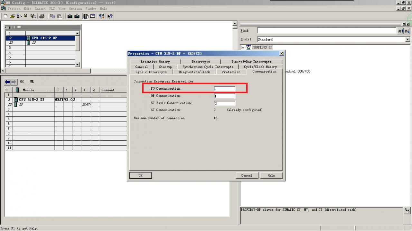
Task: Click the Download to Module icon
Action: [x=70, y=16]
